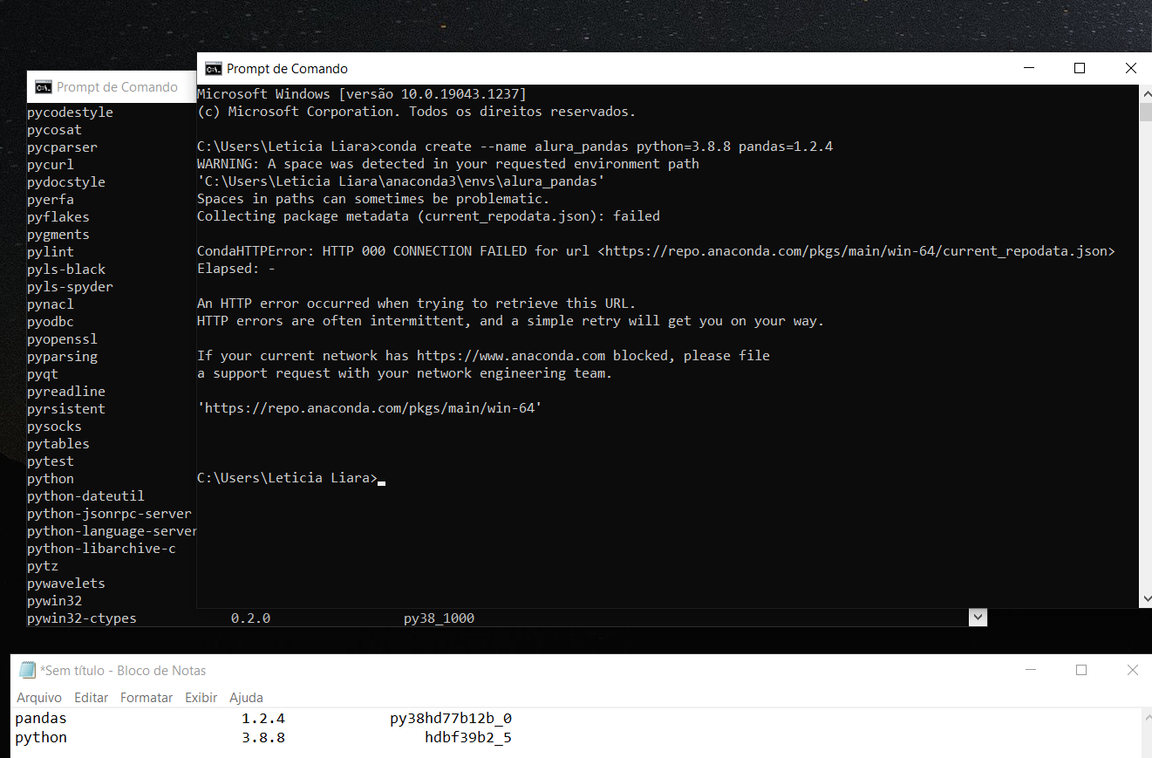
Task: Open the Arquivo menu in Bloco de Notas
Action: 39,698
